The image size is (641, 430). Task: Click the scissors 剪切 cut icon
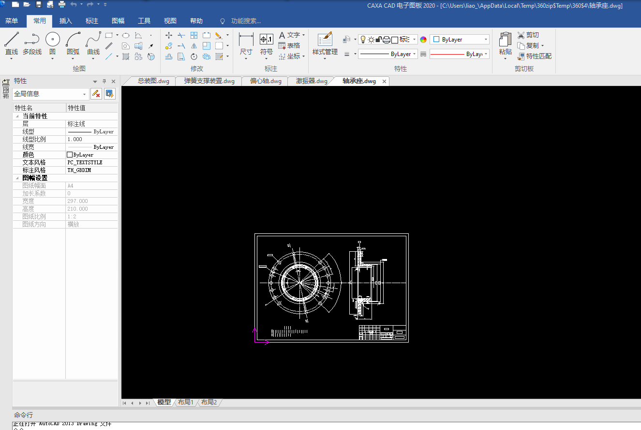[x=521, y=35]
